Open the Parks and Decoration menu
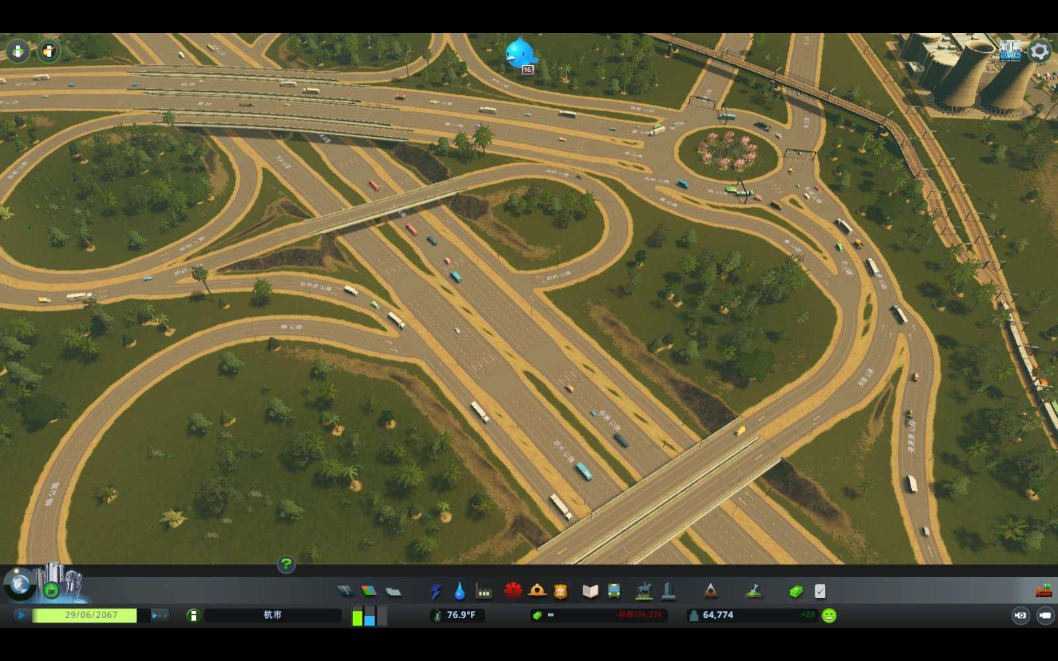Screen dimensions: 1058x661 coord(644,591)
